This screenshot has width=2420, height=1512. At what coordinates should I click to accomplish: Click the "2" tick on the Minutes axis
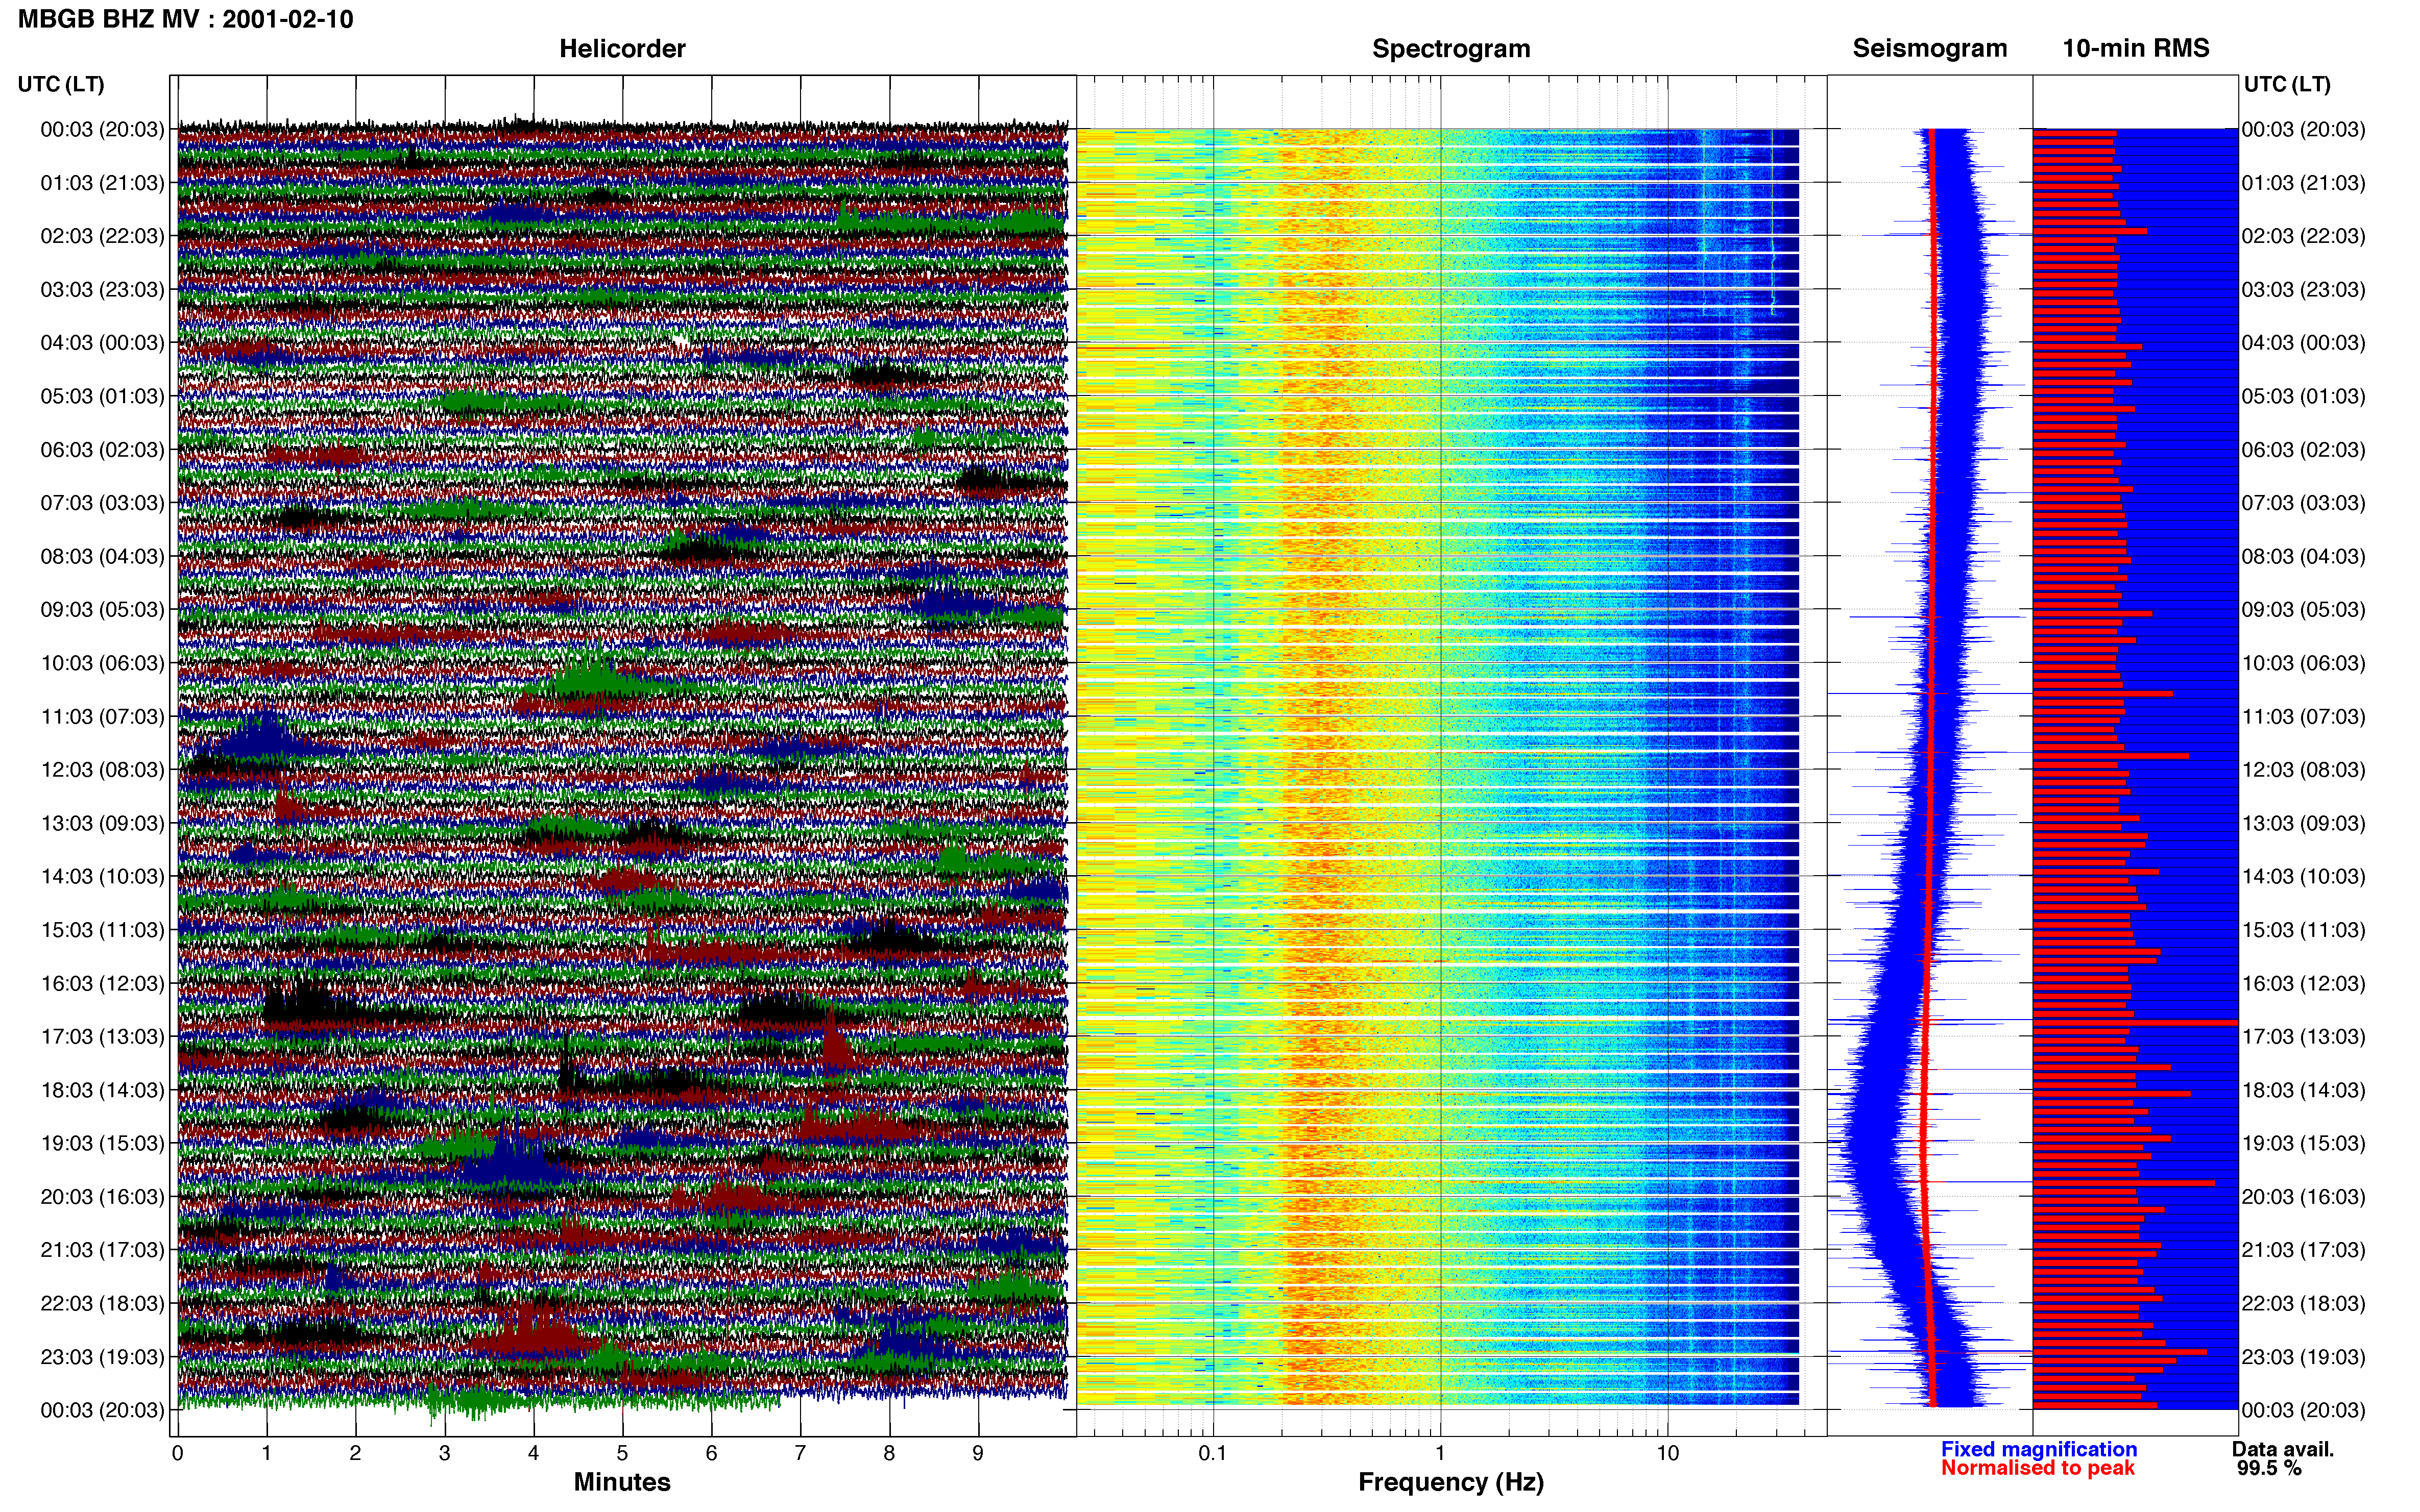click(355, 1453)
